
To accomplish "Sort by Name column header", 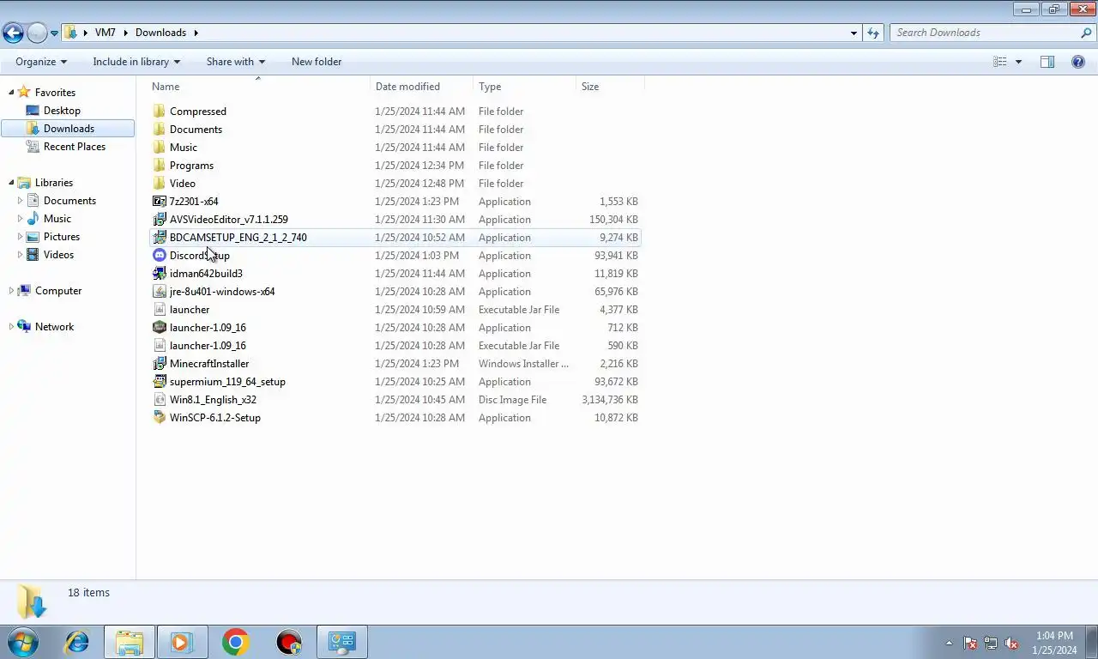I will [258, 87].
